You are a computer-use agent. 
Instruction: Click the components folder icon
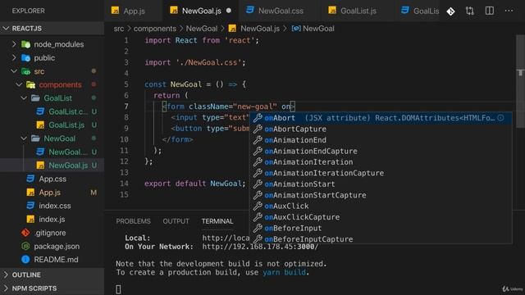click(31, 84)
